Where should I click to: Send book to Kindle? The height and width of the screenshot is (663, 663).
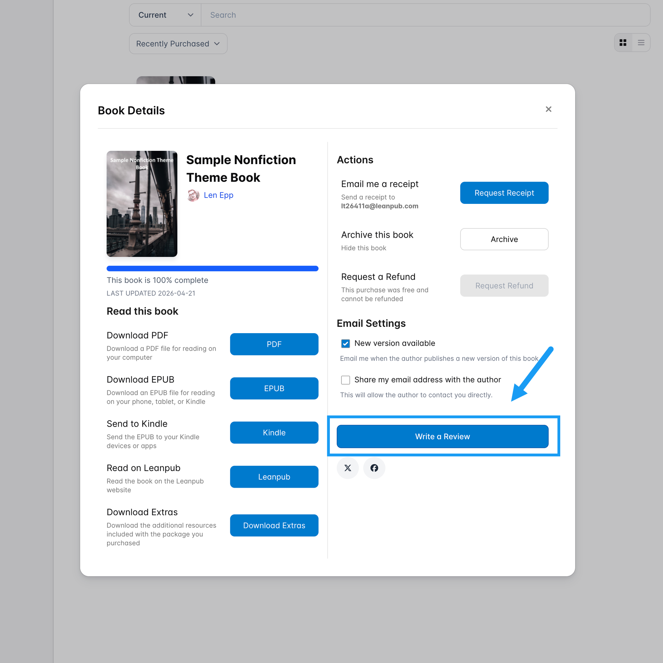(x=274, y=432)
